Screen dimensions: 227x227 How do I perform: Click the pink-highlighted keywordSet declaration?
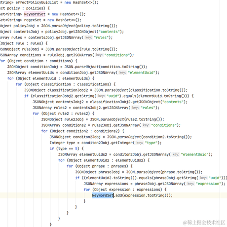35,14
